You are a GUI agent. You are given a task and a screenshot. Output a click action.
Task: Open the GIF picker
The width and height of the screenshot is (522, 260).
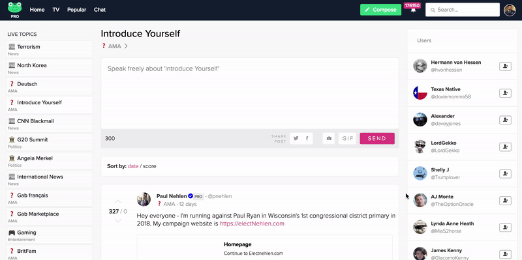pyautogui.click(x=347, y=138)
